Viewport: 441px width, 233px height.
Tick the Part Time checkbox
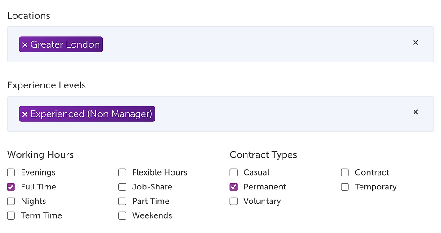(122, 201)
